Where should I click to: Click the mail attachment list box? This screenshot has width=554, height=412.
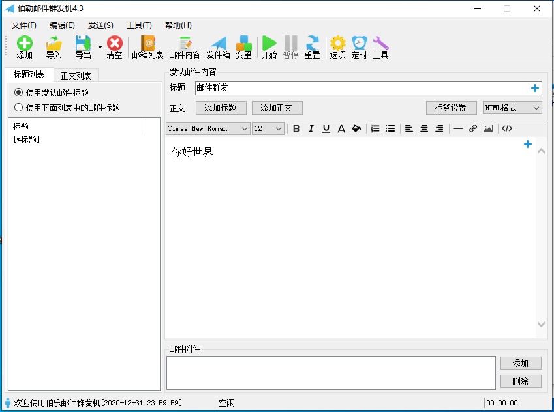(331, 373)
